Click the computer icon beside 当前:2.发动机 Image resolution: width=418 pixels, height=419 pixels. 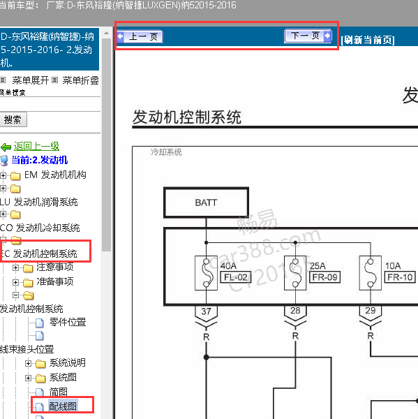coord(4,161)
